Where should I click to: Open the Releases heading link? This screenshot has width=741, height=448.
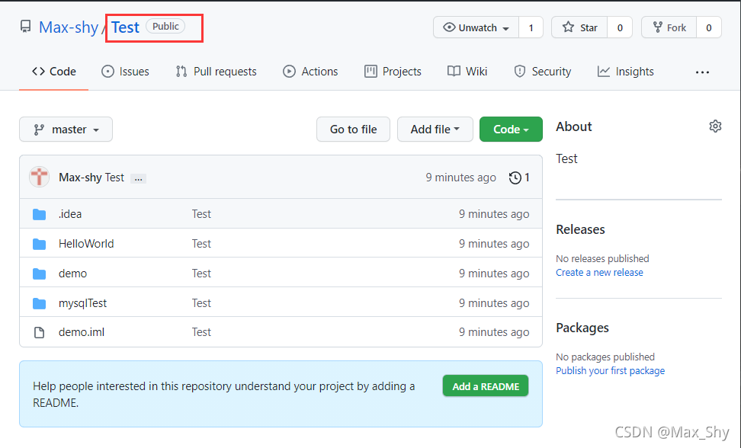(580, 229)
